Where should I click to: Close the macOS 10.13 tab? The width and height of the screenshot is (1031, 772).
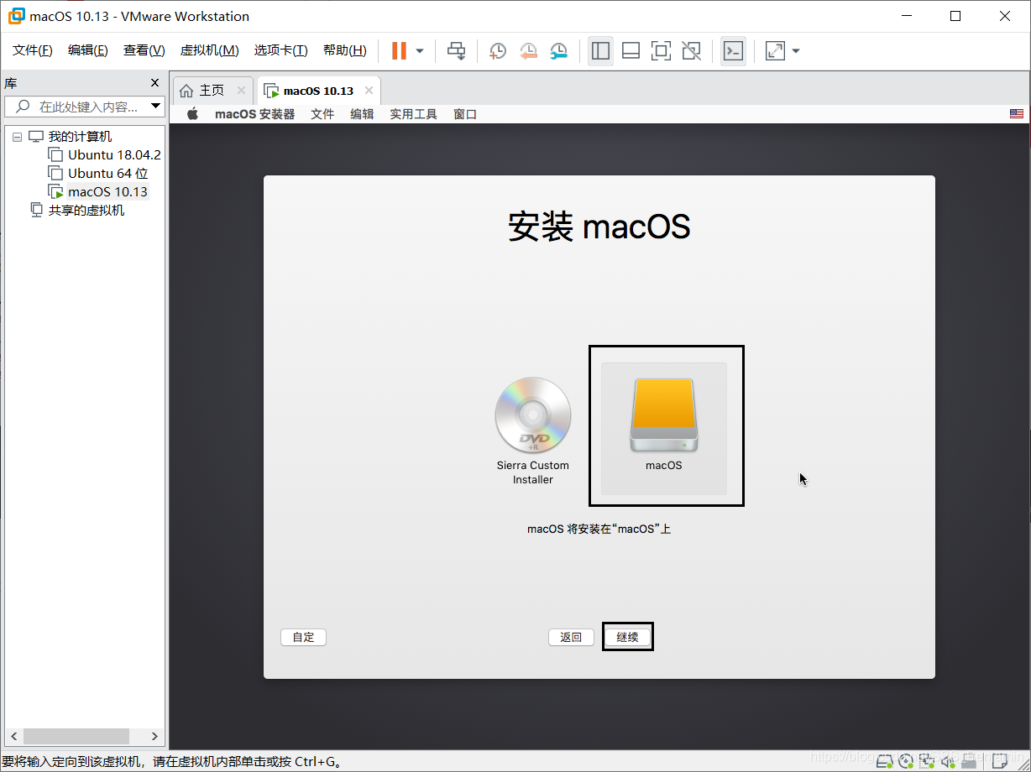[x=368, y=91]
